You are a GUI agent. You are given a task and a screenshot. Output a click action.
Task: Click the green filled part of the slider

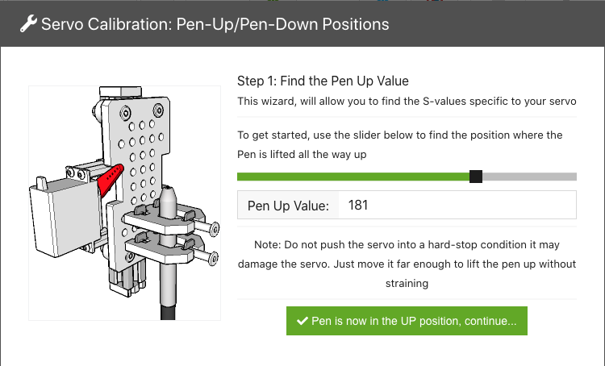pos(353,177)
